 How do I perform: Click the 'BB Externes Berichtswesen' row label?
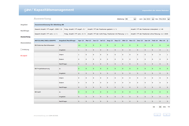[44, 45]
